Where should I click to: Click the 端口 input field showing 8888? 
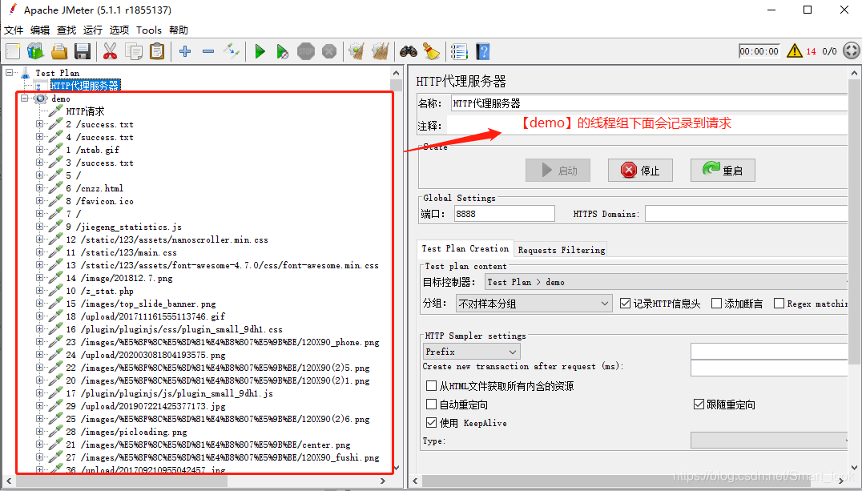coord(505,214)
